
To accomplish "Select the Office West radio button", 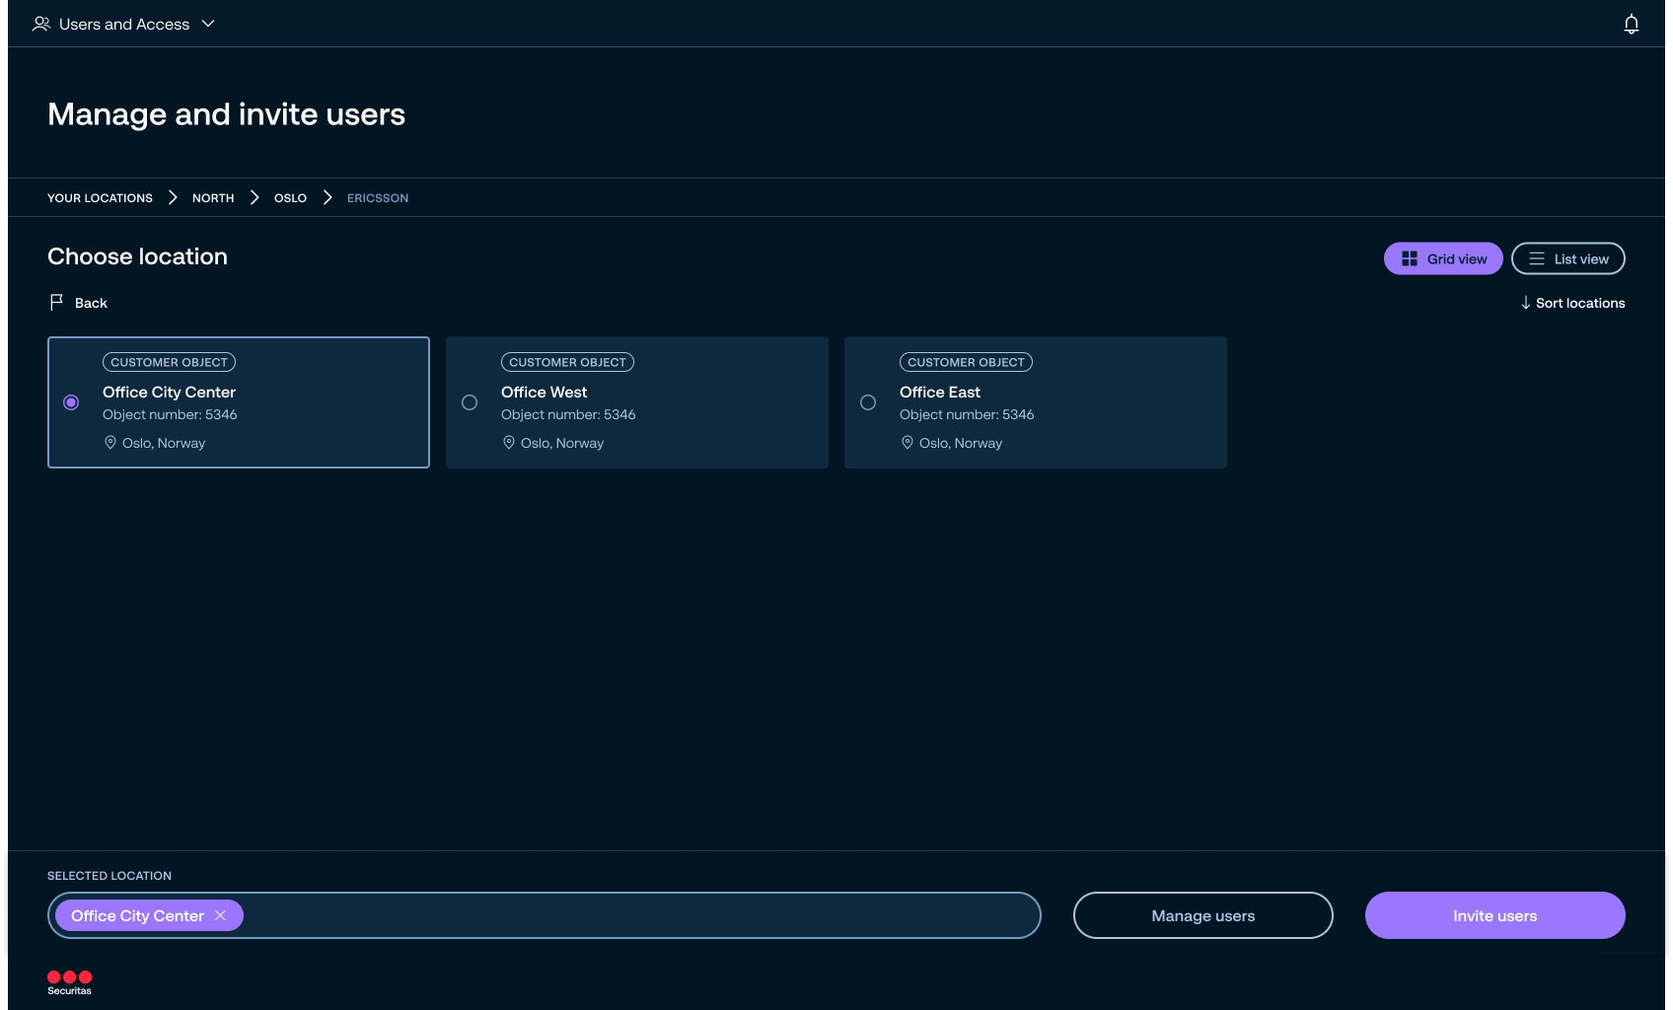I will click(x=470, y=402).
